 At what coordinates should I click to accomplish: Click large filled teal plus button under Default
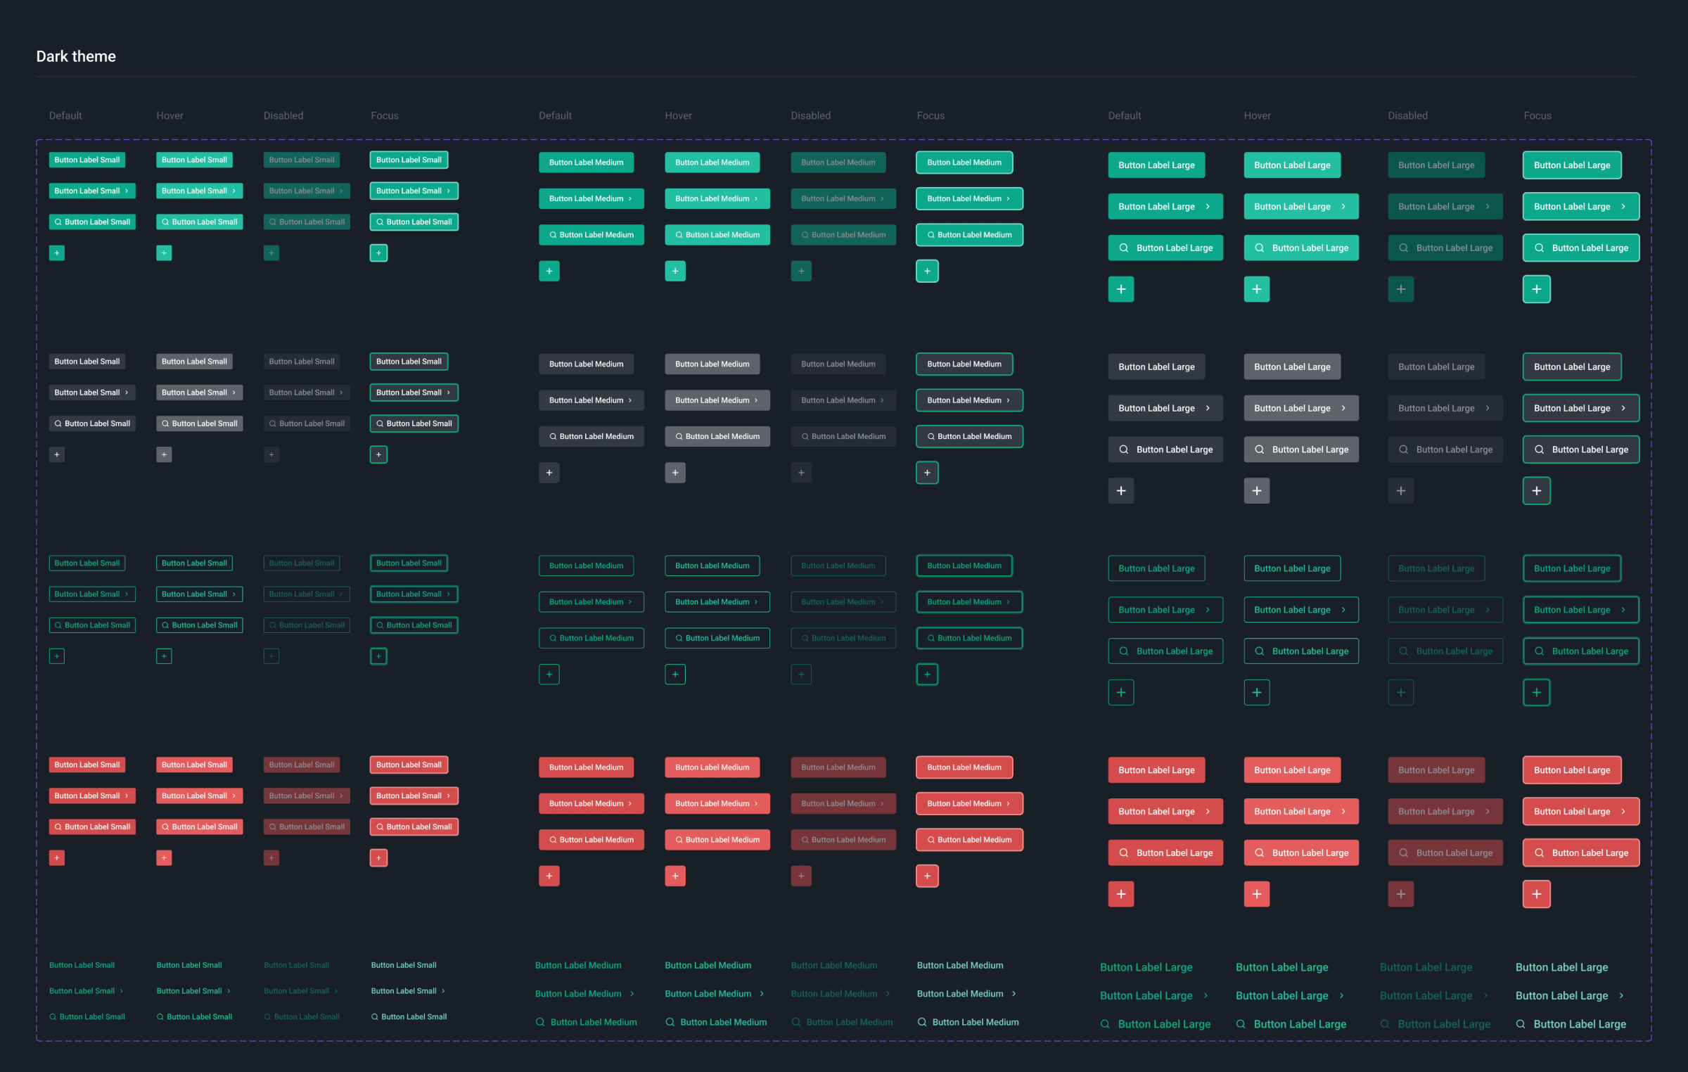[x=1120, y=289]
